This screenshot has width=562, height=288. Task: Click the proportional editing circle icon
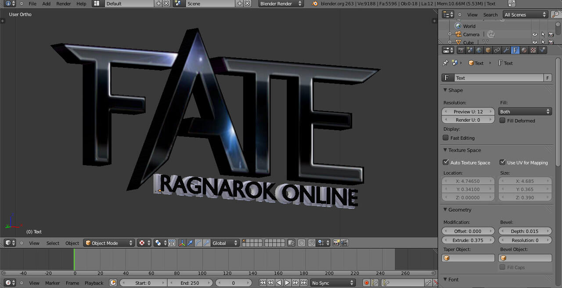click(302, 243)
